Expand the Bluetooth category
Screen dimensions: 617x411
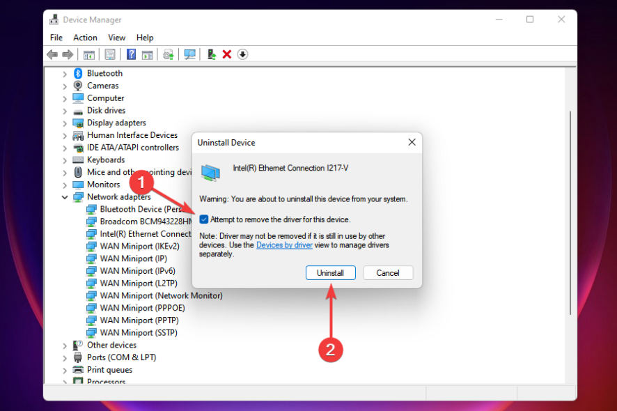click(x=64, y=72)
